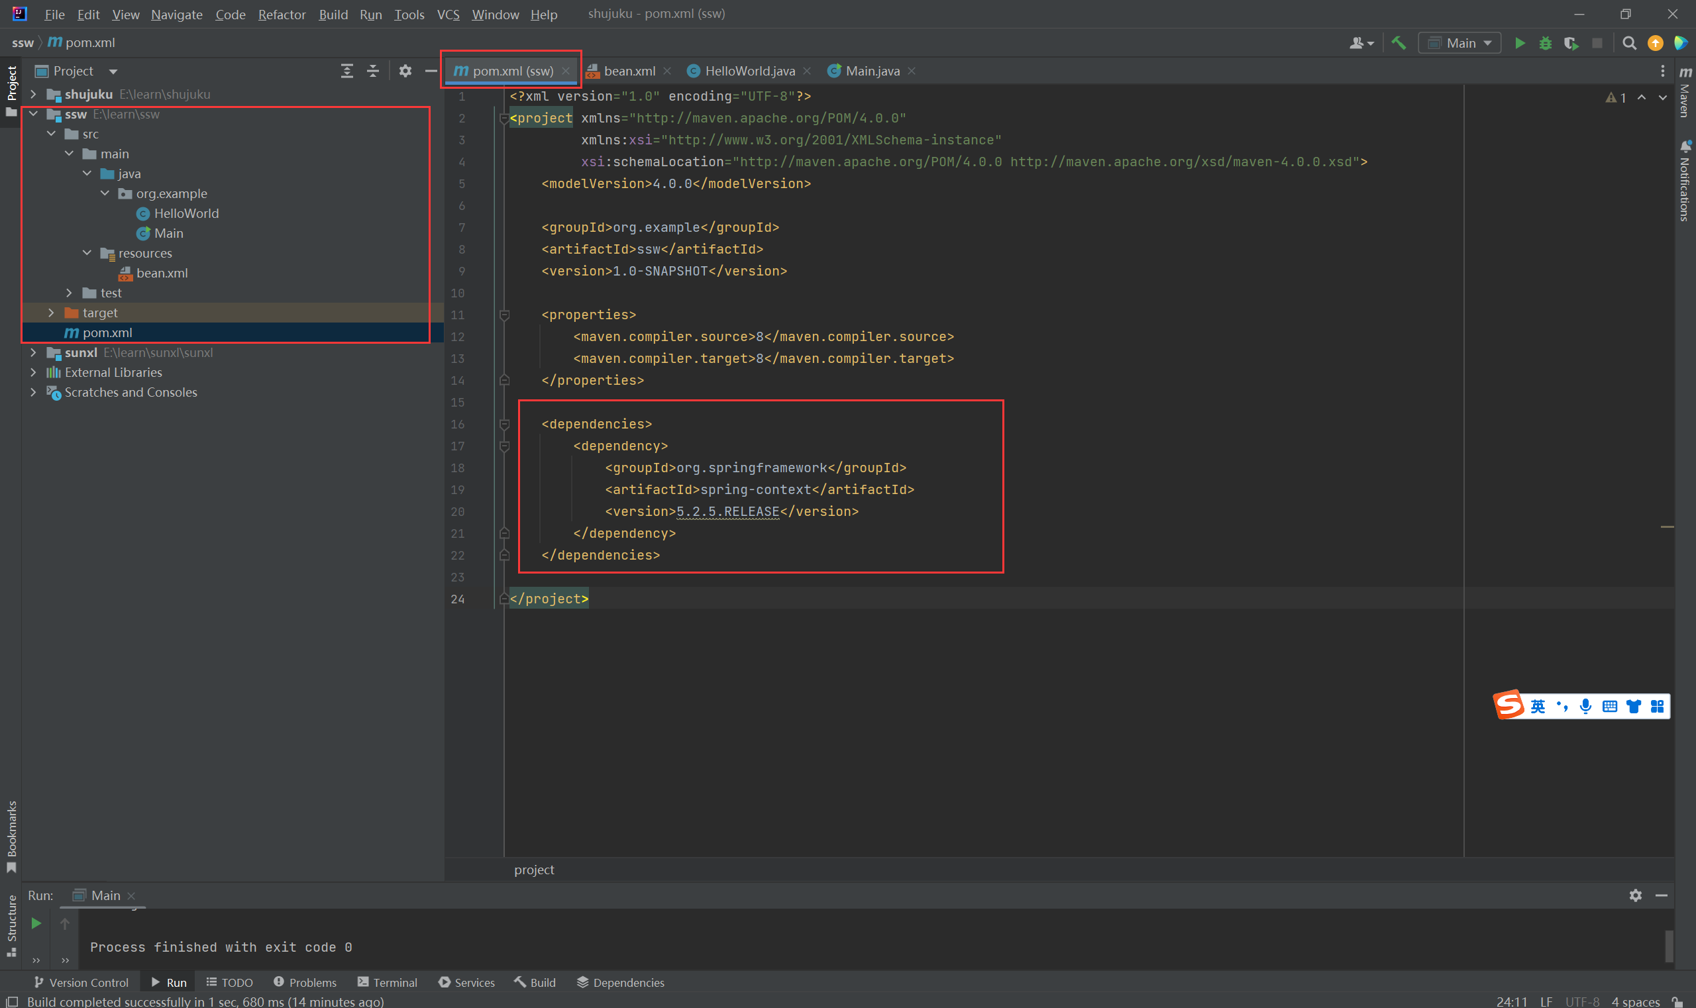
Task: Open the Main run configuration dropdown
Action: tap(1459, 44)
